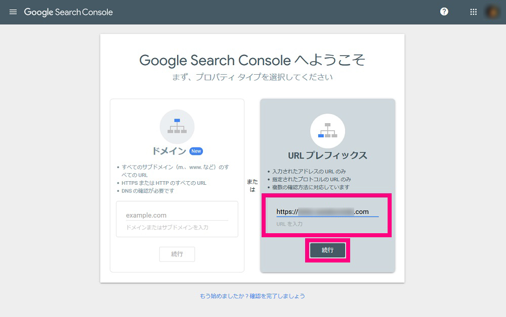The height and width of the screenshot is (317, 506).
Task: Click the DNS の確認が必要です bullet
Action: (148, 191)
